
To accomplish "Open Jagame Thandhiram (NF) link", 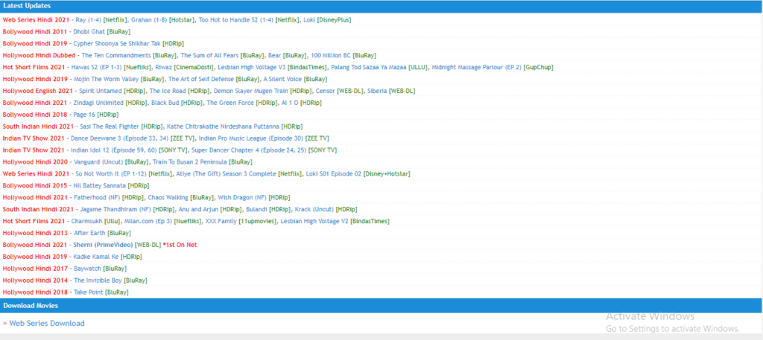I will [115, 209].
